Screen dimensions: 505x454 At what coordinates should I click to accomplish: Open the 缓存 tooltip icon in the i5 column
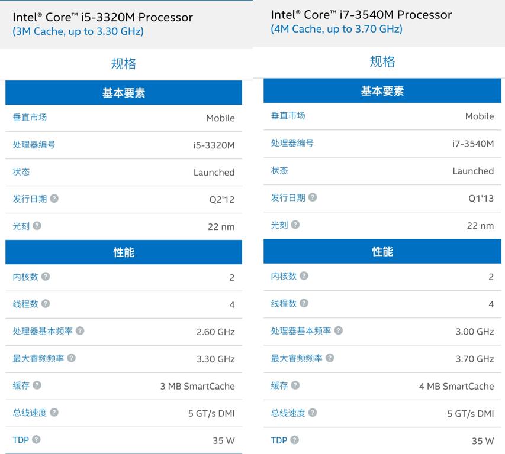(37, 385)
